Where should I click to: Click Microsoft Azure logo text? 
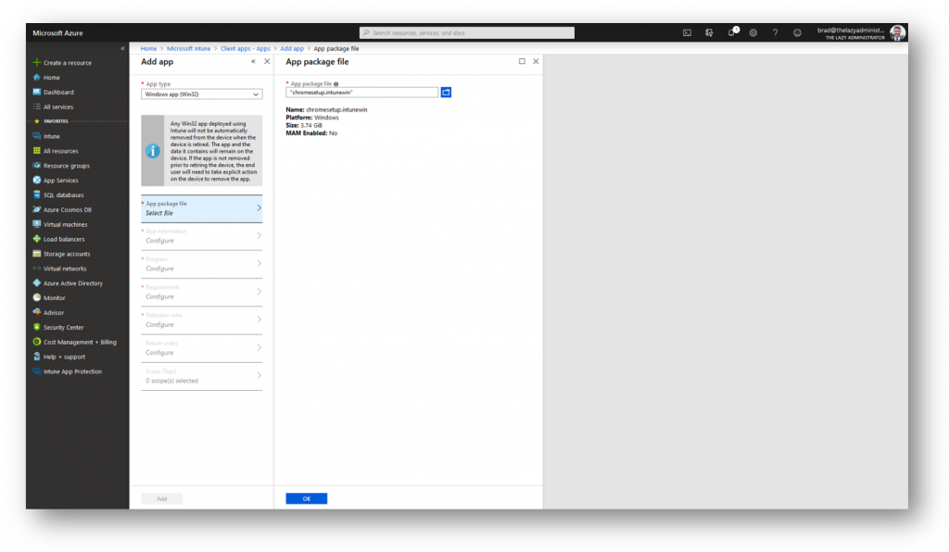(x=57, y=32)
